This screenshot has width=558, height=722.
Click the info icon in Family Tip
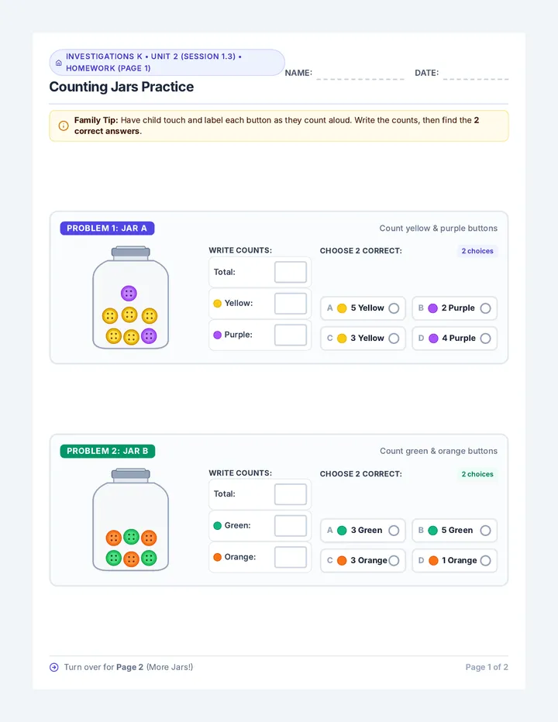tap(64, 125)
